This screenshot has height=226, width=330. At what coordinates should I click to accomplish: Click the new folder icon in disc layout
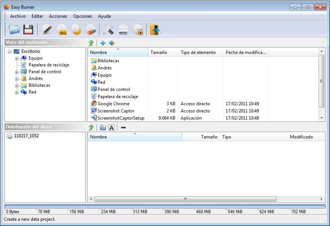102,128
